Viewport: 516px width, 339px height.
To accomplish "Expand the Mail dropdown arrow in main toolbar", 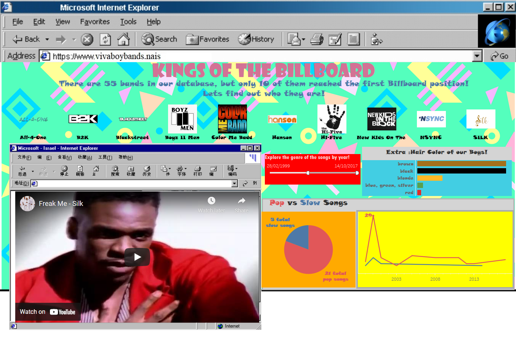I will pyautogui.click(x=303, y=39).
